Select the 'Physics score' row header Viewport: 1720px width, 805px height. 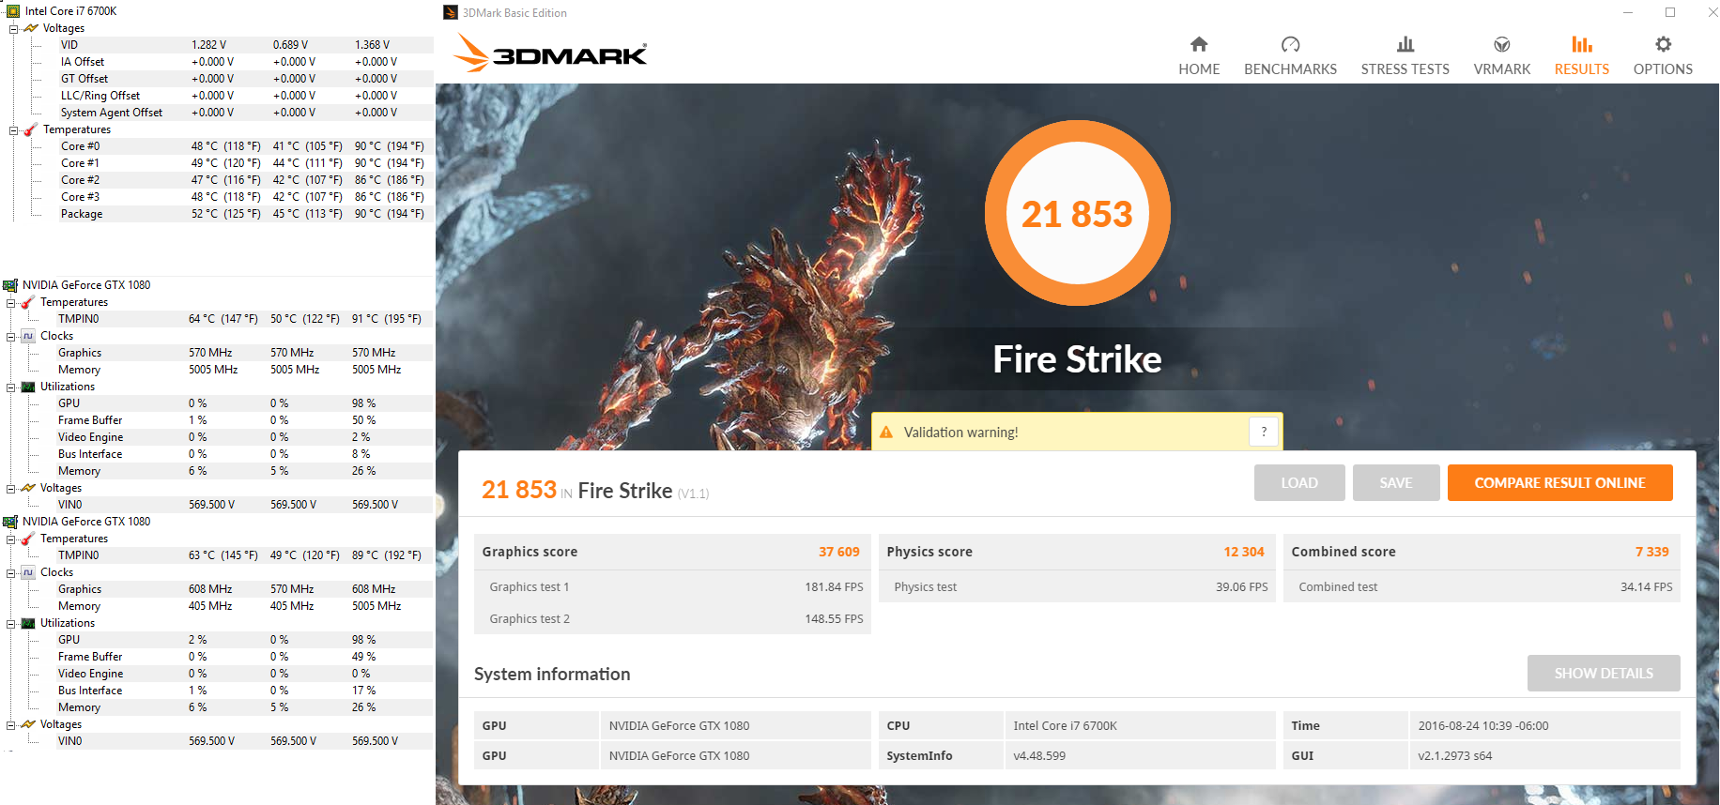(1077, 552)
